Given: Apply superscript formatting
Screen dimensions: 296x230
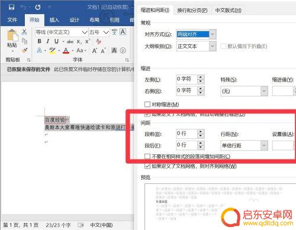Looking at the screenshot, I should pos(88,41).
